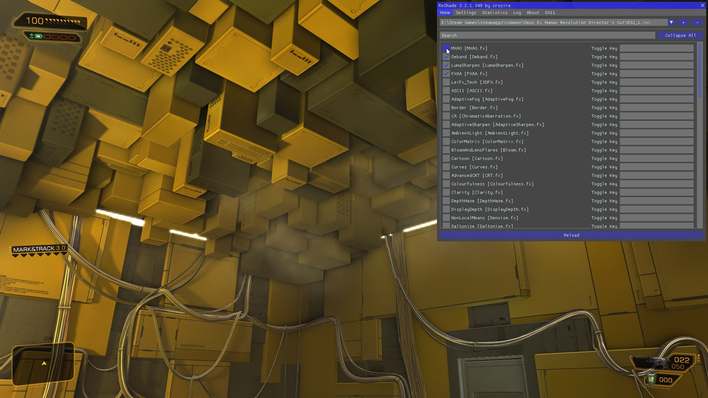Open the DX11 tab

tap(550, 13)
